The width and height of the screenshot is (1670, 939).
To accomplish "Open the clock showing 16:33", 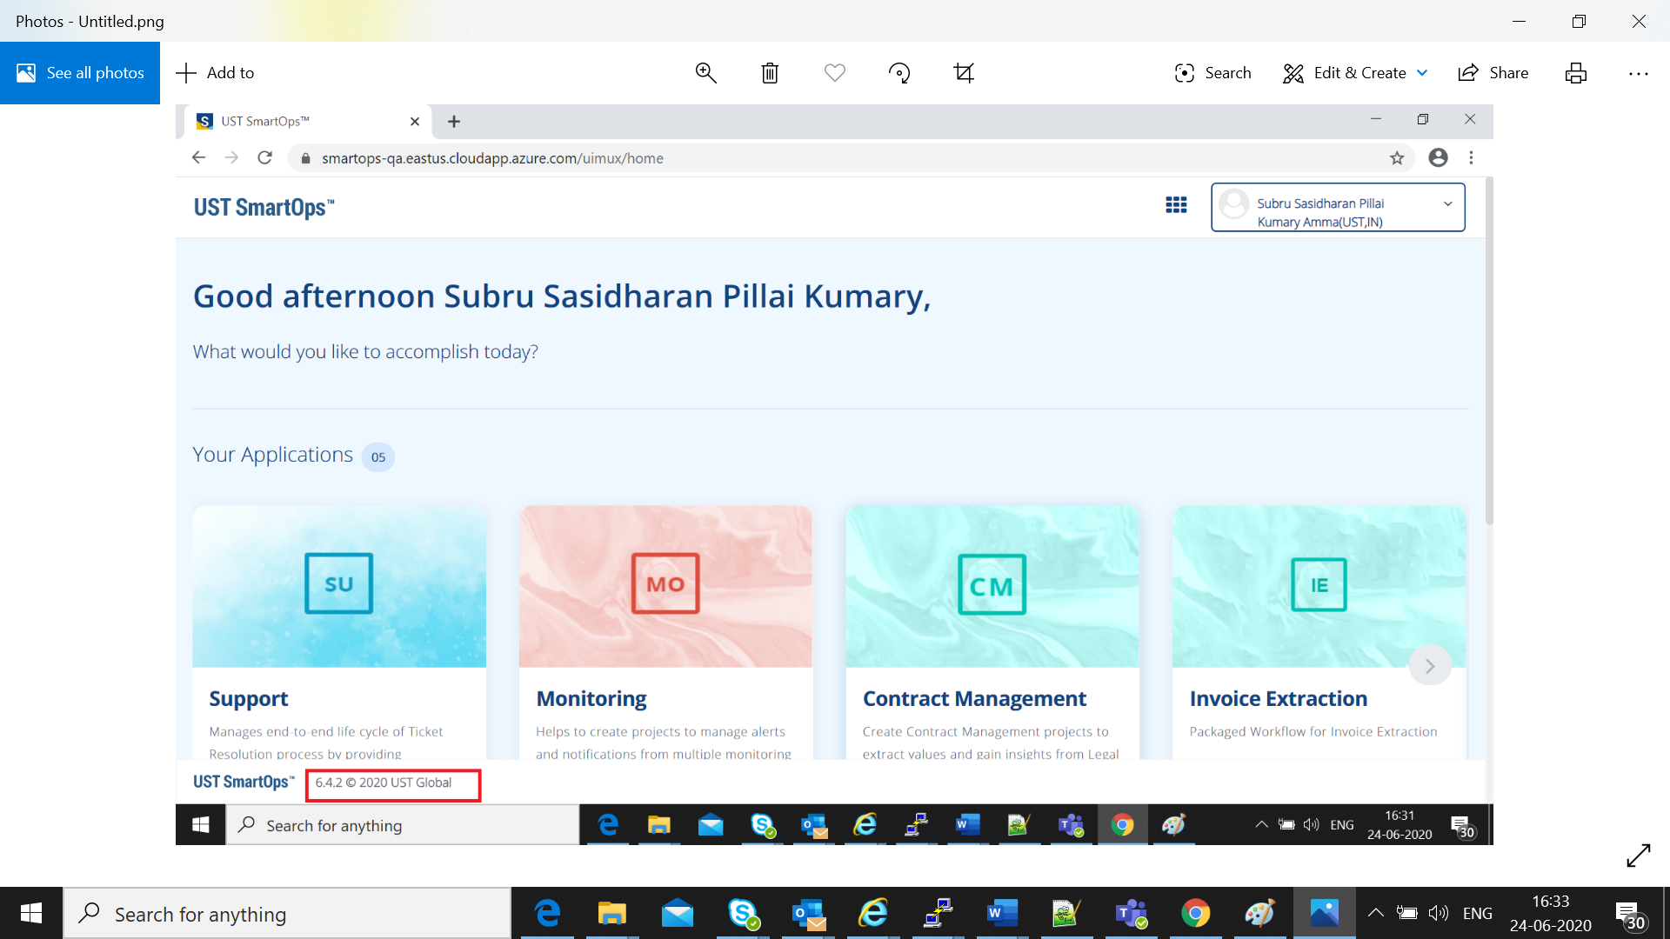I will tap(1551, 914).
